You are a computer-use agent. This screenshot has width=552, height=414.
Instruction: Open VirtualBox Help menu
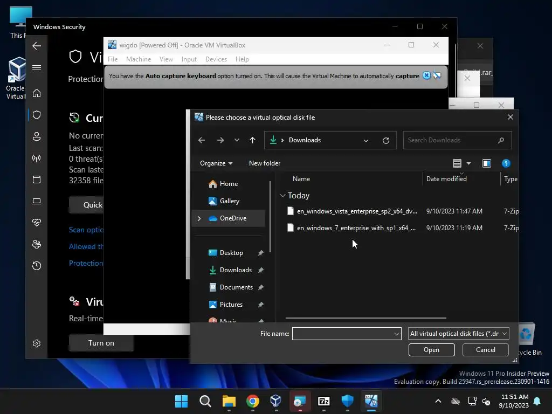pyautogui.click(x=242, y=59)
